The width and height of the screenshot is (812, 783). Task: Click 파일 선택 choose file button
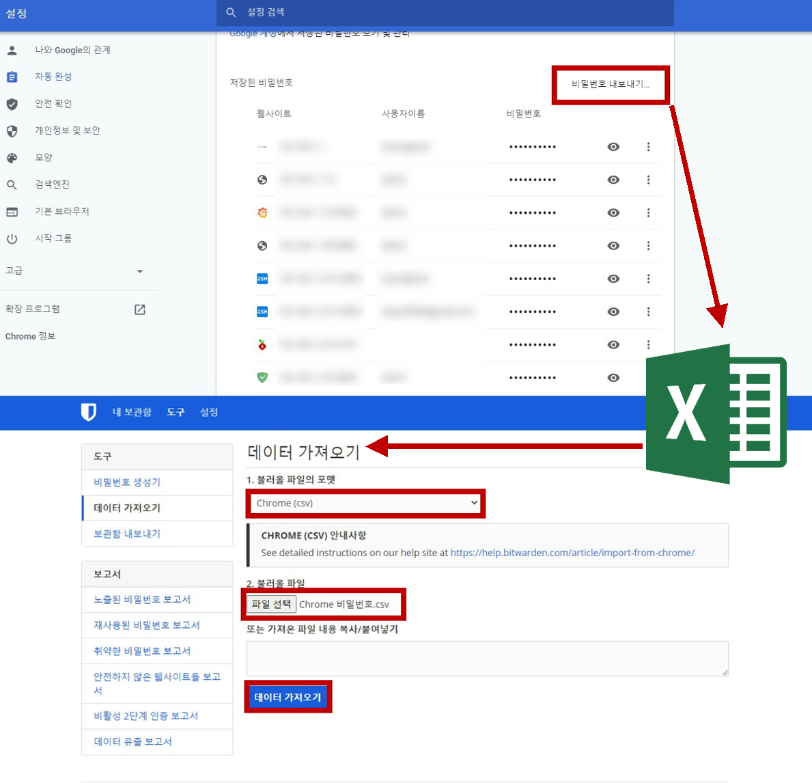click(x=271, y=604)
